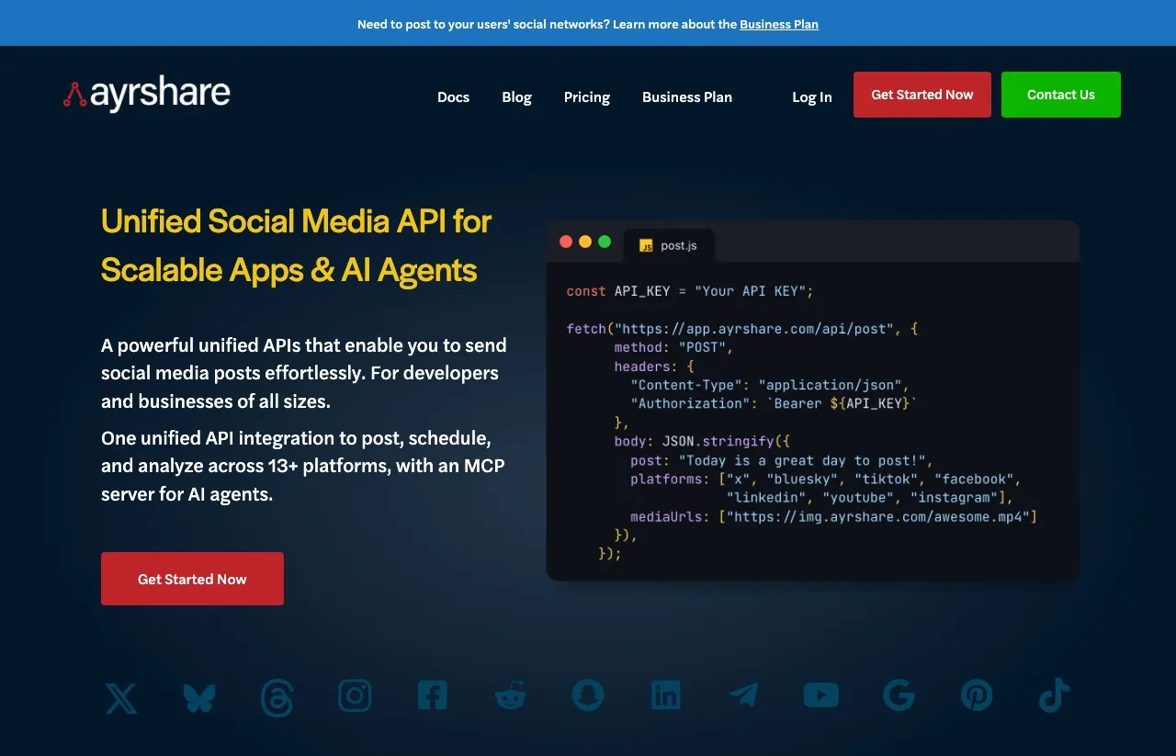Click the "headers: {" code line
Viewport: 1176px width, 756px height.
point(654,366)
